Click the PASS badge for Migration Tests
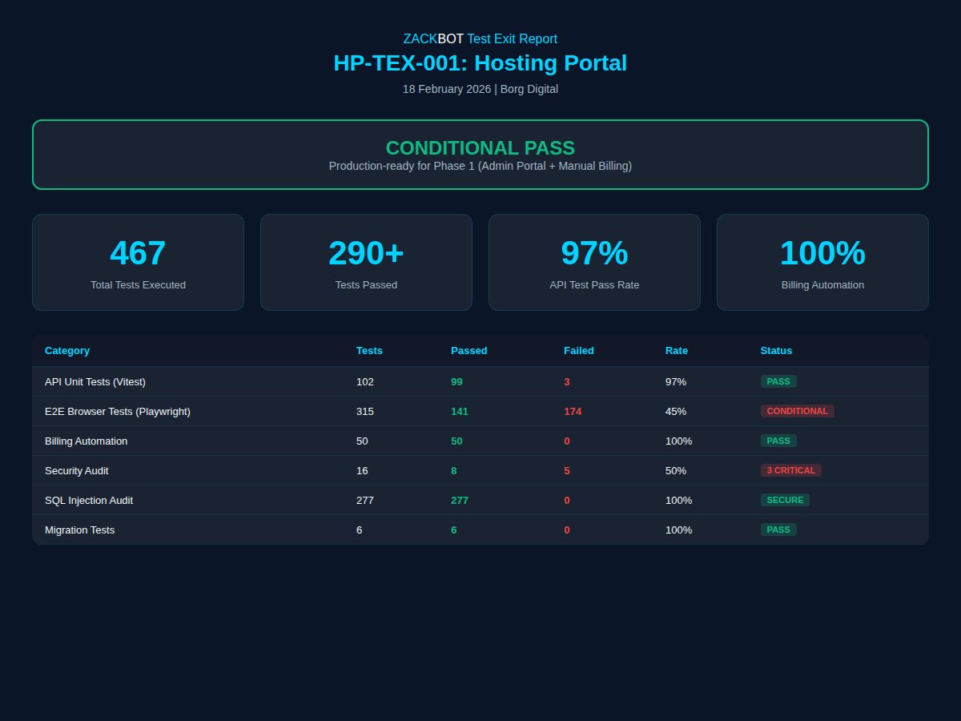The width and height of the screenshot is (961, 721). point(778,530)
